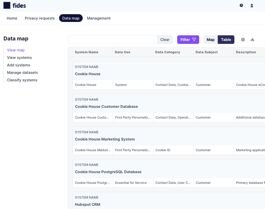Go to Home in navigation

click(x=12, y=18)
